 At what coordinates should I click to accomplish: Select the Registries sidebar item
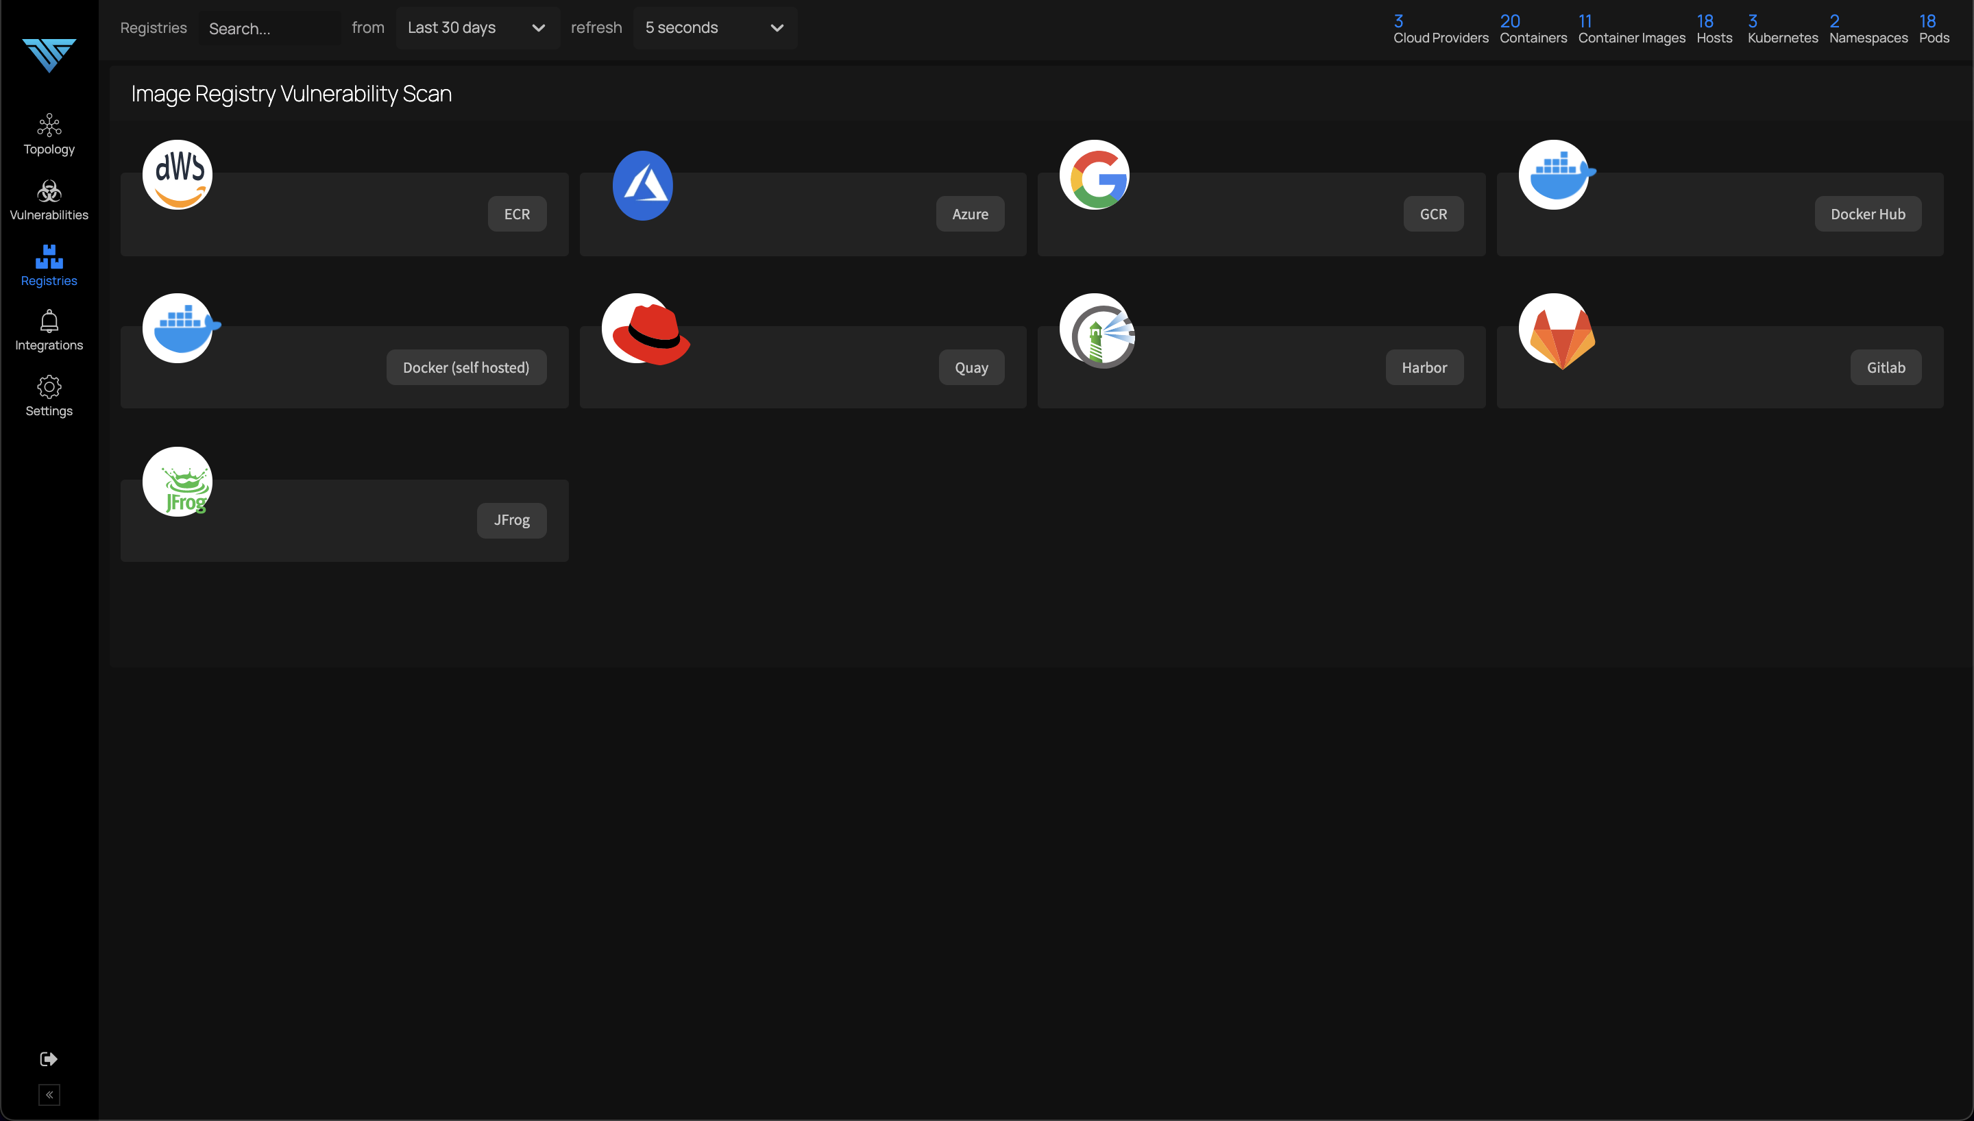[49, 267]
